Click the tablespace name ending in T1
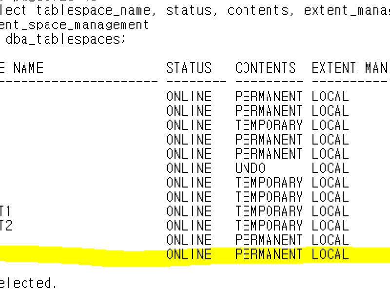Screen dimensions: 390x293 5,211
